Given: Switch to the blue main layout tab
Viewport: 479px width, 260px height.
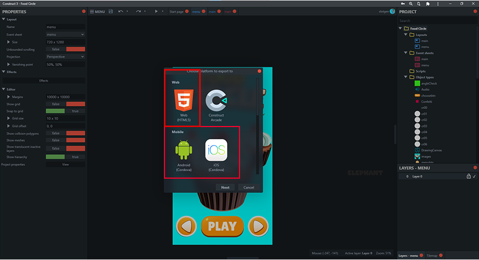Looking at the screenshot, I should pos(212,12).
